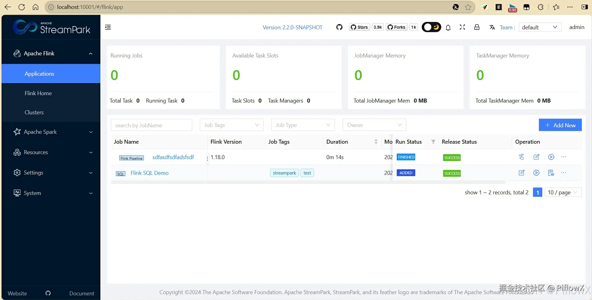
Task: Open the language translation icon
Action: click(x=492, y=27)
